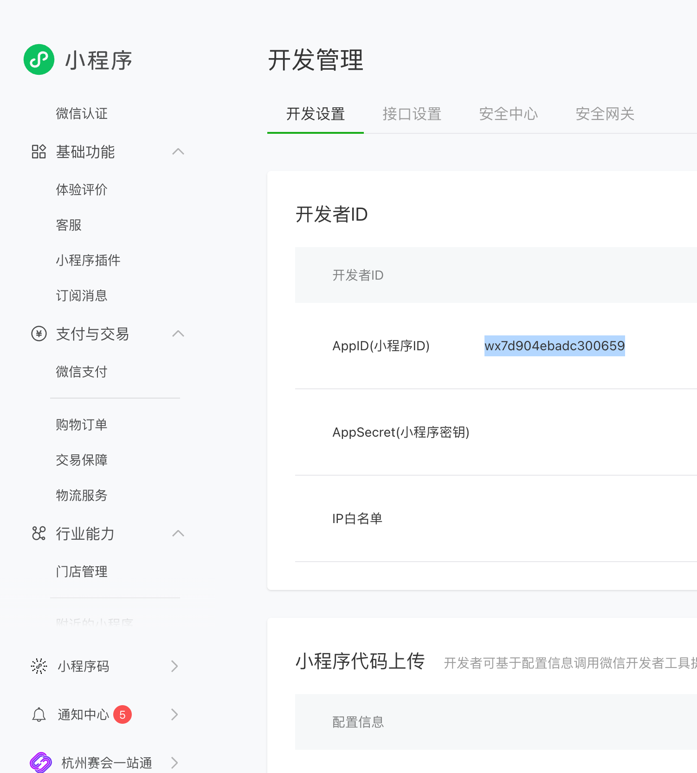This screenshot has height=773, width=697.
Task: Collapse the 基础功能 section chevron
Action: pyautogui.click(x=178, y=151)
